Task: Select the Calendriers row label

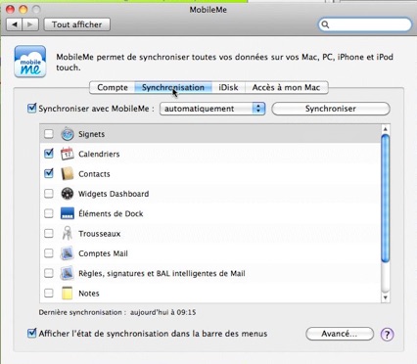Action: (x=99, y=154)
